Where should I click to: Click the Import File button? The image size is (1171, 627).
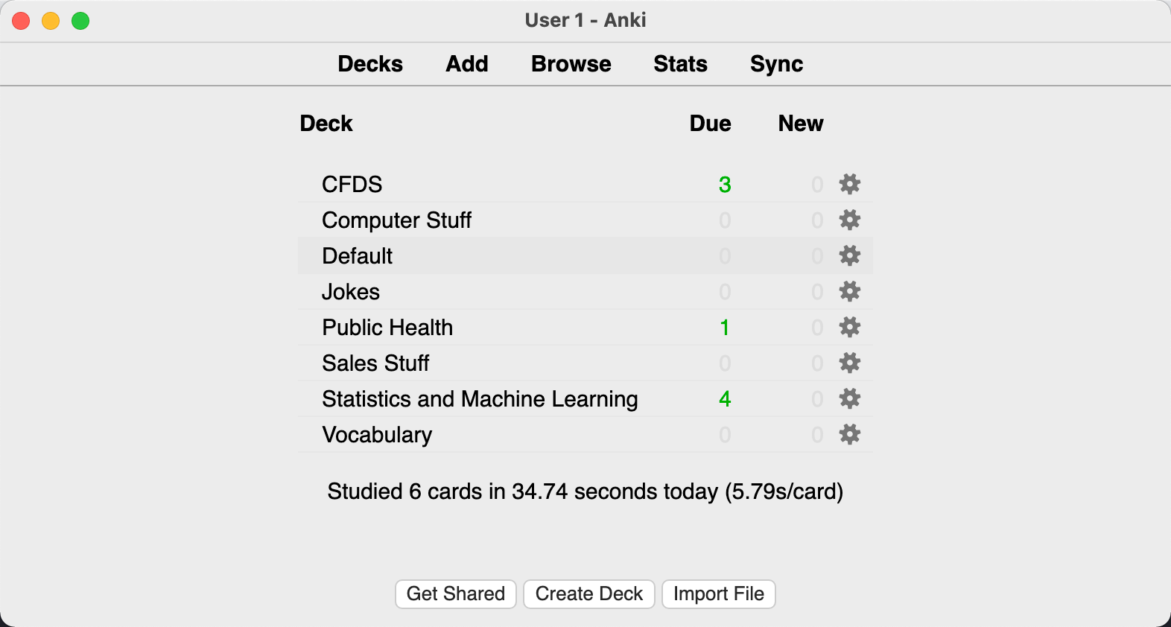719,594
